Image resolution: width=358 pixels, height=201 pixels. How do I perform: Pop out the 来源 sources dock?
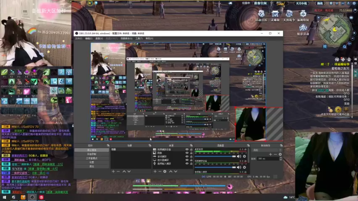click(191, 146)
